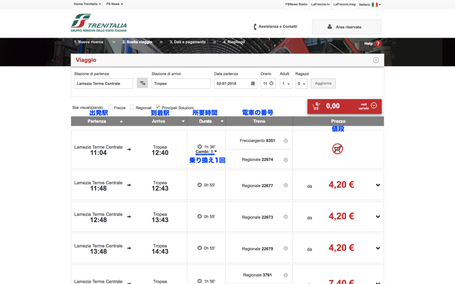Open the Ragazzi count dropdown
This screenshot has height=284, width=455.
pos(301,83)
